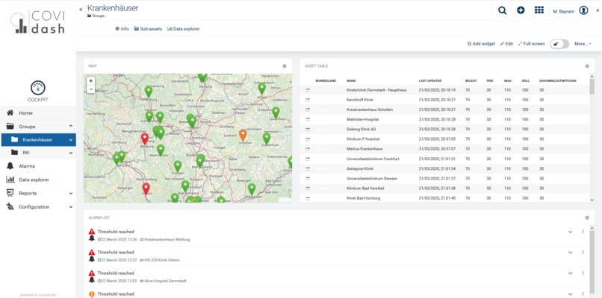Follow the Groups breadcrumb link

click(x=96, y=16)
